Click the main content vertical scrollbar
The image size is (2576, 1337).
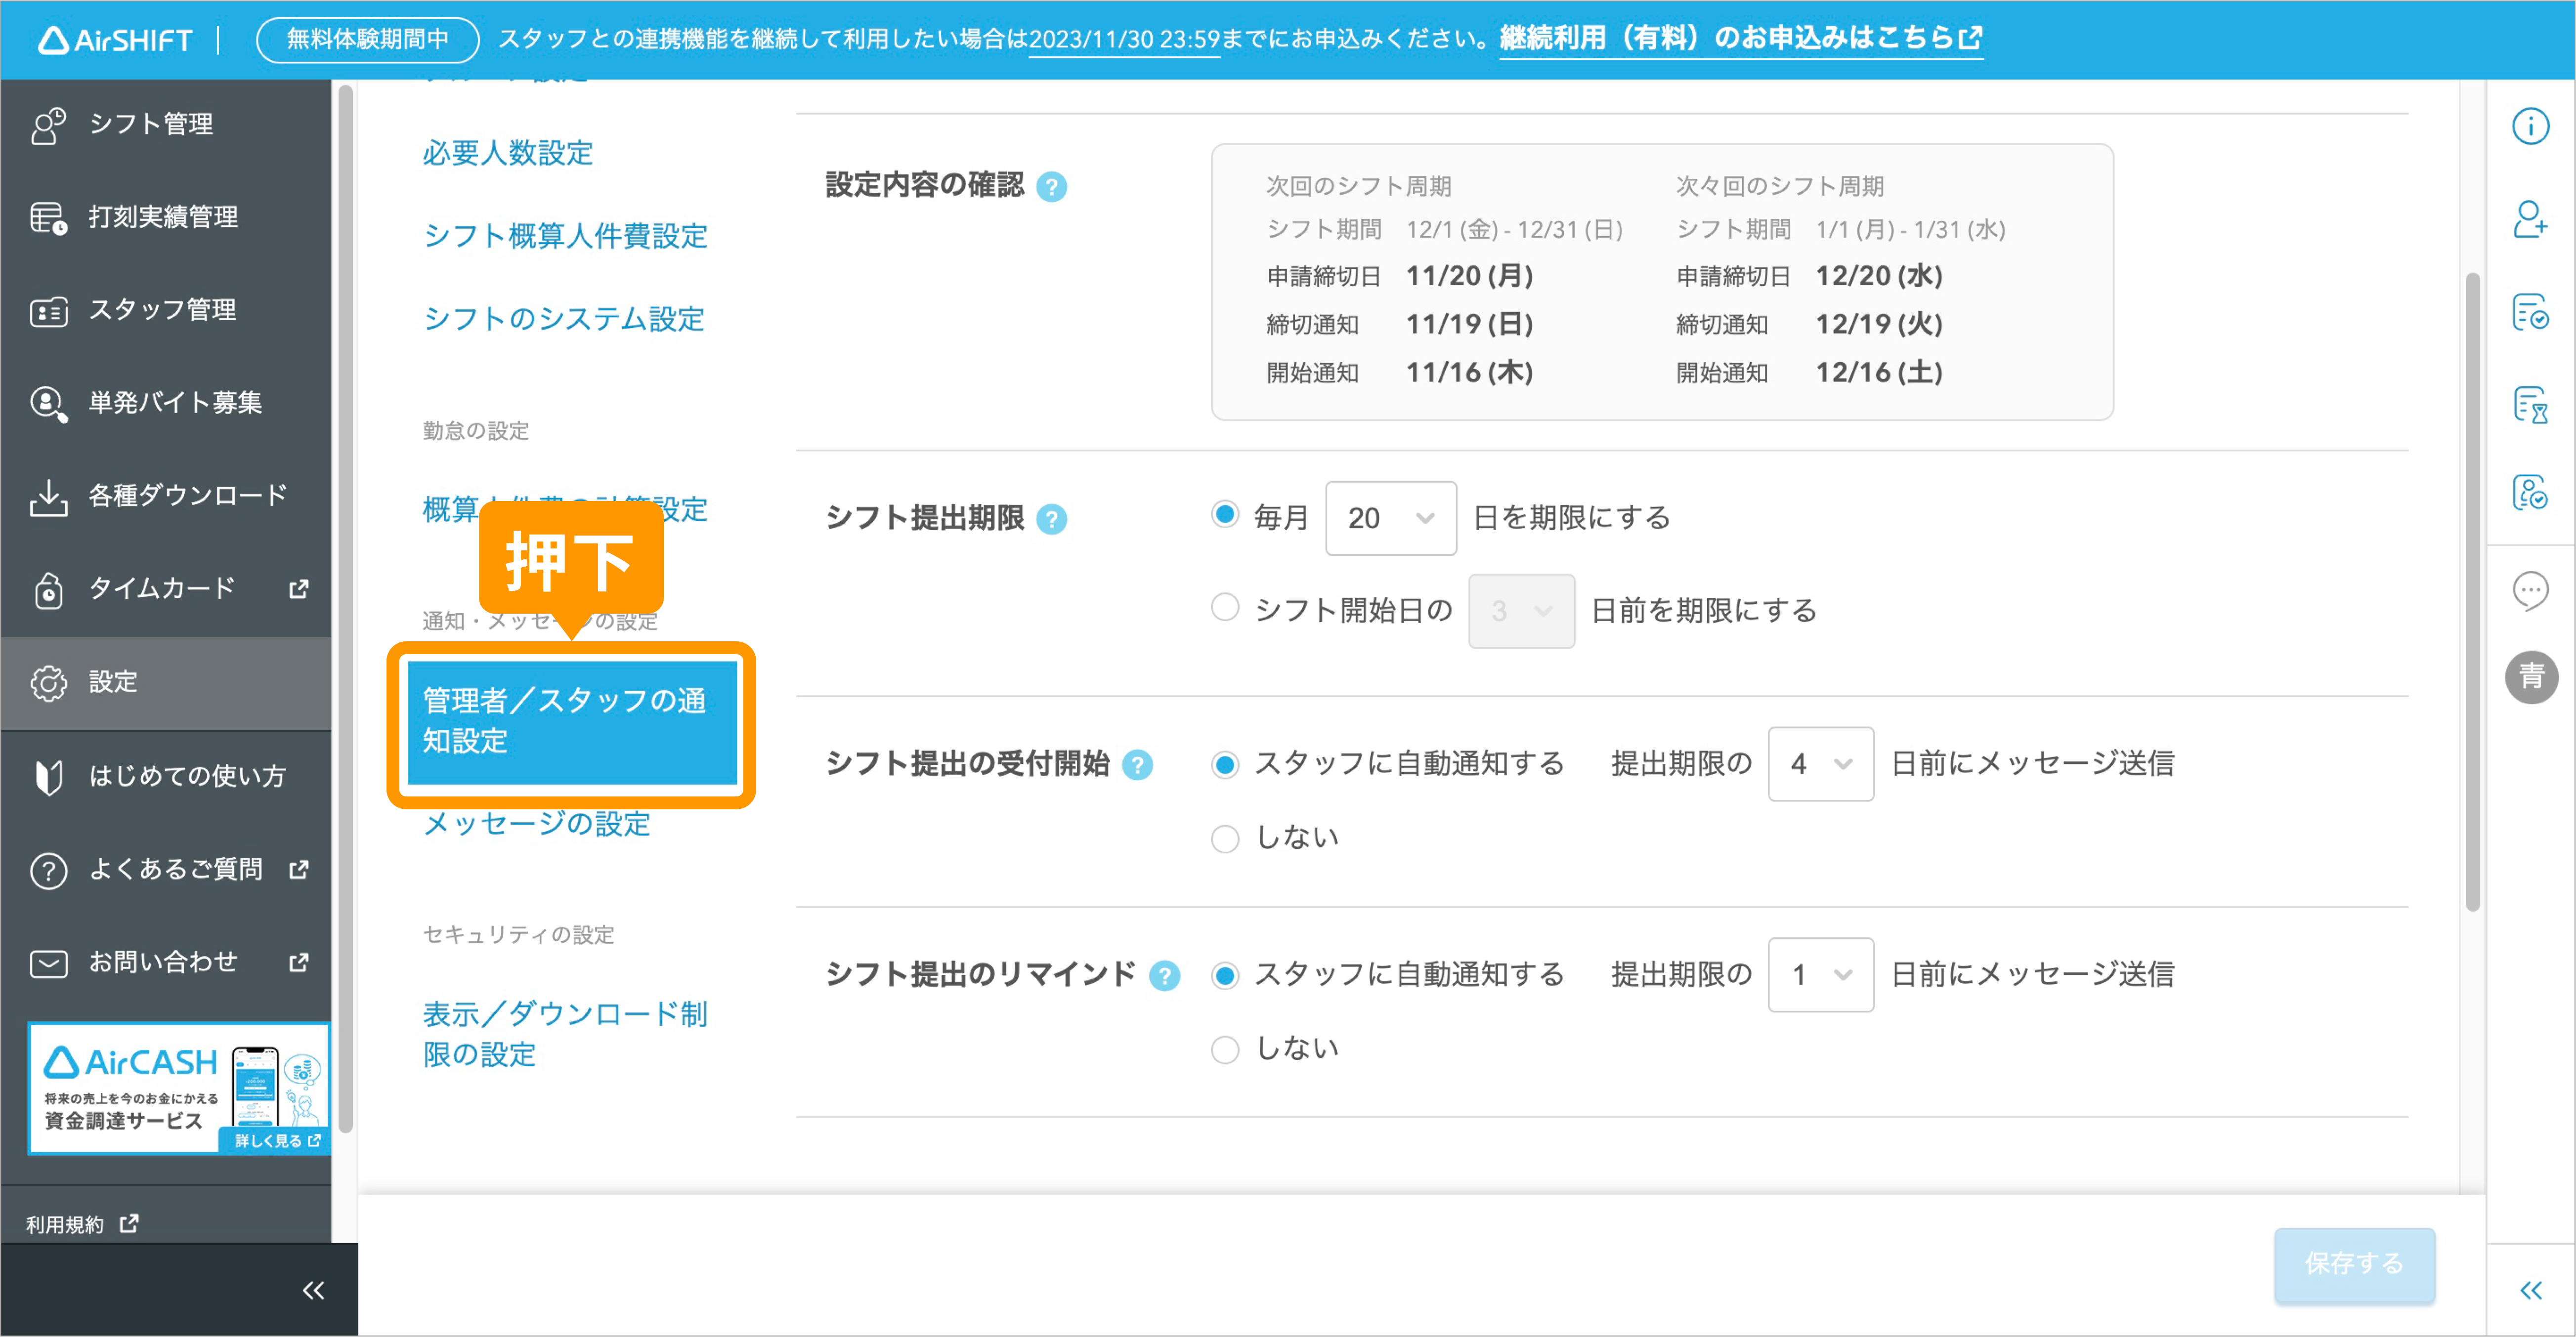pyautogui.click(x=2472, y=592)
